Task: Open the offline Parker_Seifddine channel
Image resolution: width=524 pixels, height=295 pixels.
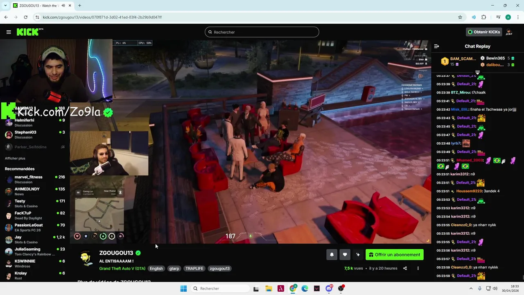Action: point(35,147)
